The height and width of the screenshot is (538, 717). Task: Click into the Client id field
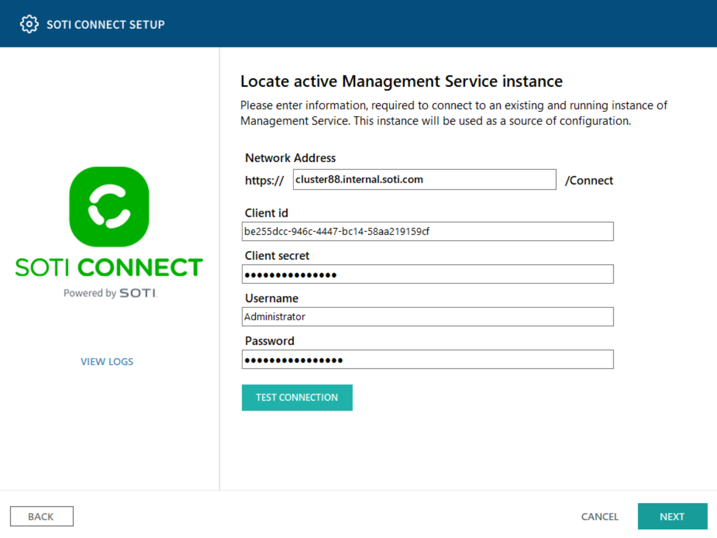point(428,232)
